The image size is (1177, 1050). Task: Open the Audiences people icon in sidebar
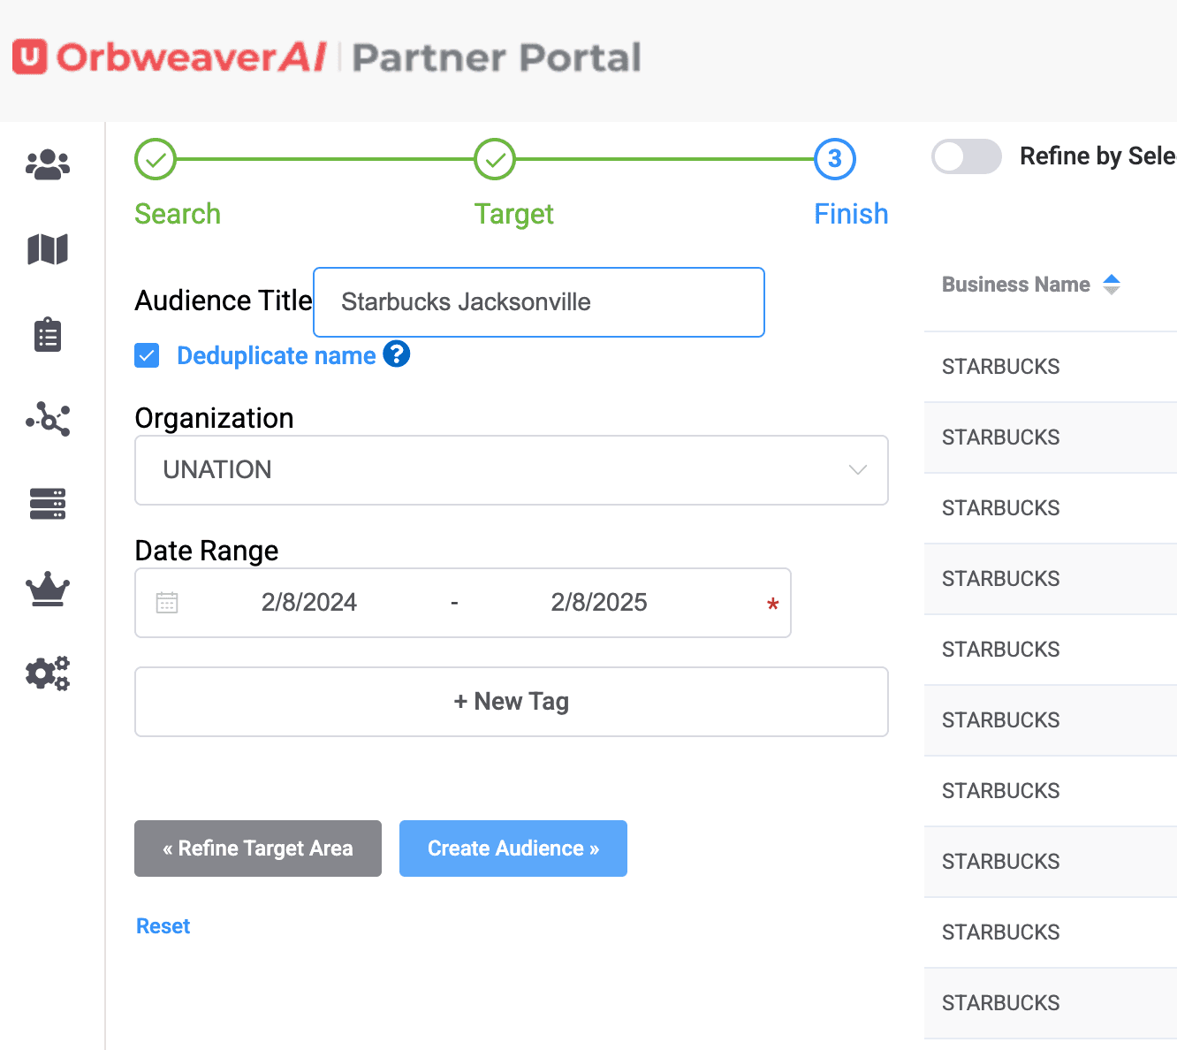tap(48, 164)
